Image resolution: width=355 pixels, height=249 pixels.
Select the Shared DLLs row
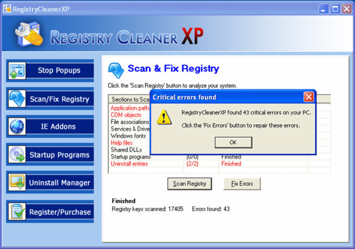[130, 150]
